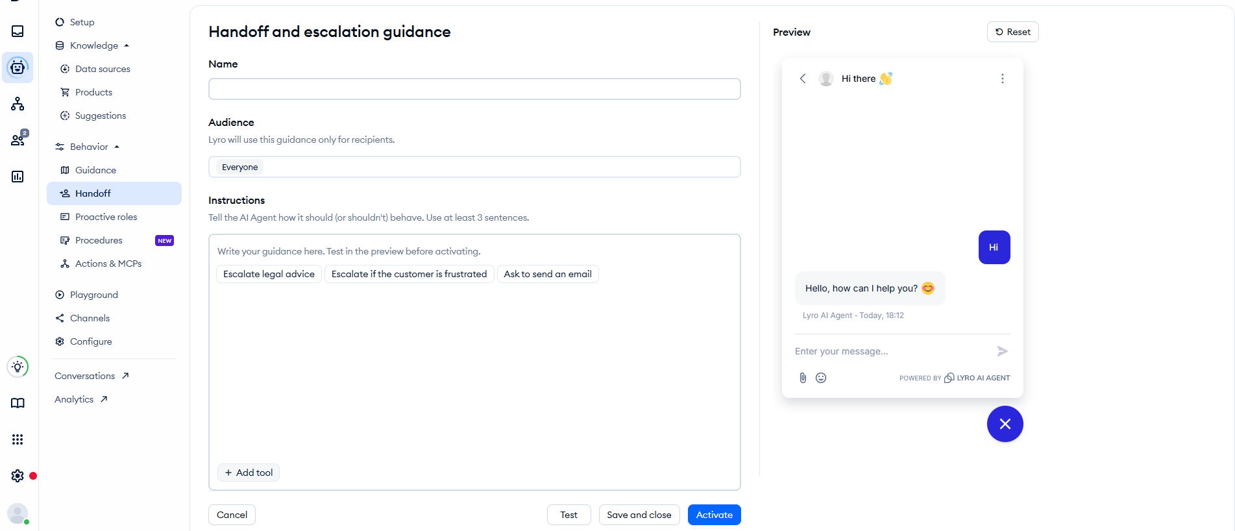Open the Lyro AI bot icon
This screenshot has height=531, width=1235.
pyautogui.click(x=18, y=68)
